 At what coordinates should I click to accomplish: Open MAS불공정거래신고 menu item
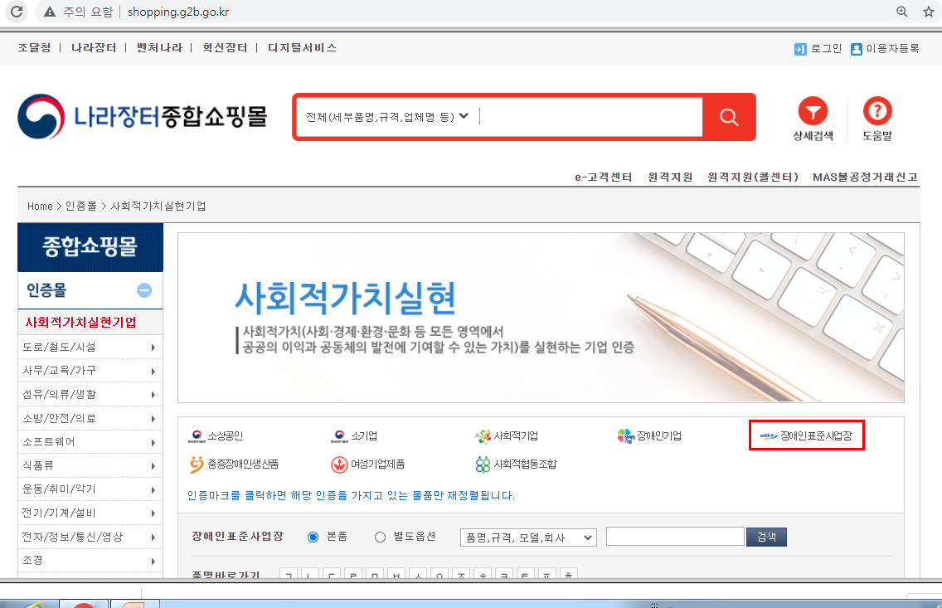[865, 177]
